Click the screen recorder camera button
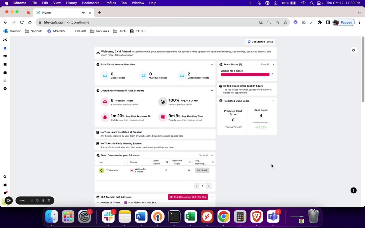The image size is (365, 228). point(9,201)
